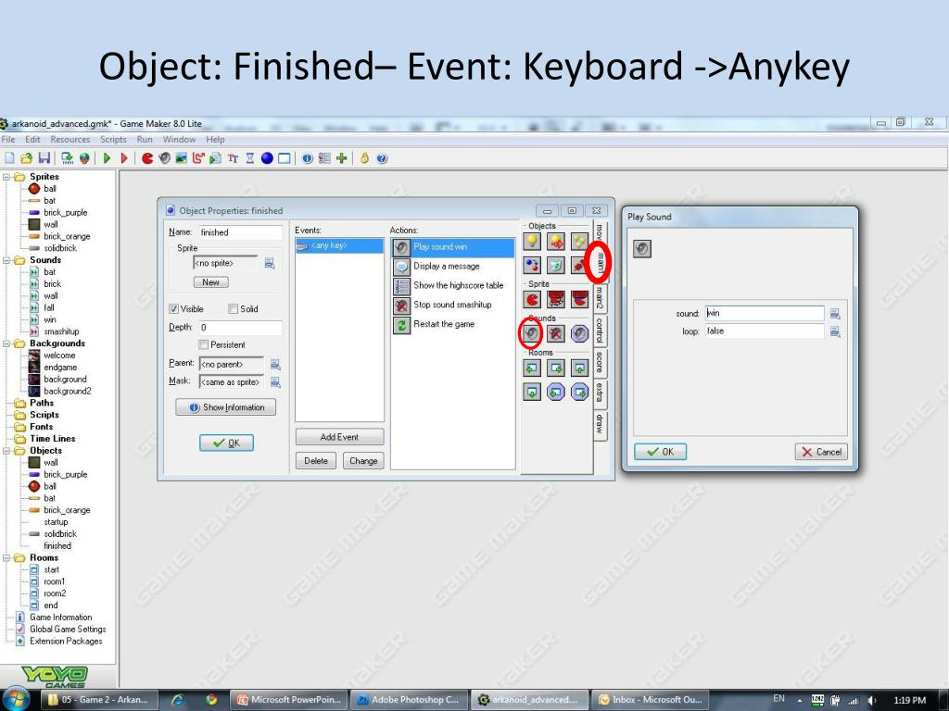Viewport: 949px width, 711px height.
Task: Collapse the Rooms folder in resource tree
Action: tap(6, 558)
